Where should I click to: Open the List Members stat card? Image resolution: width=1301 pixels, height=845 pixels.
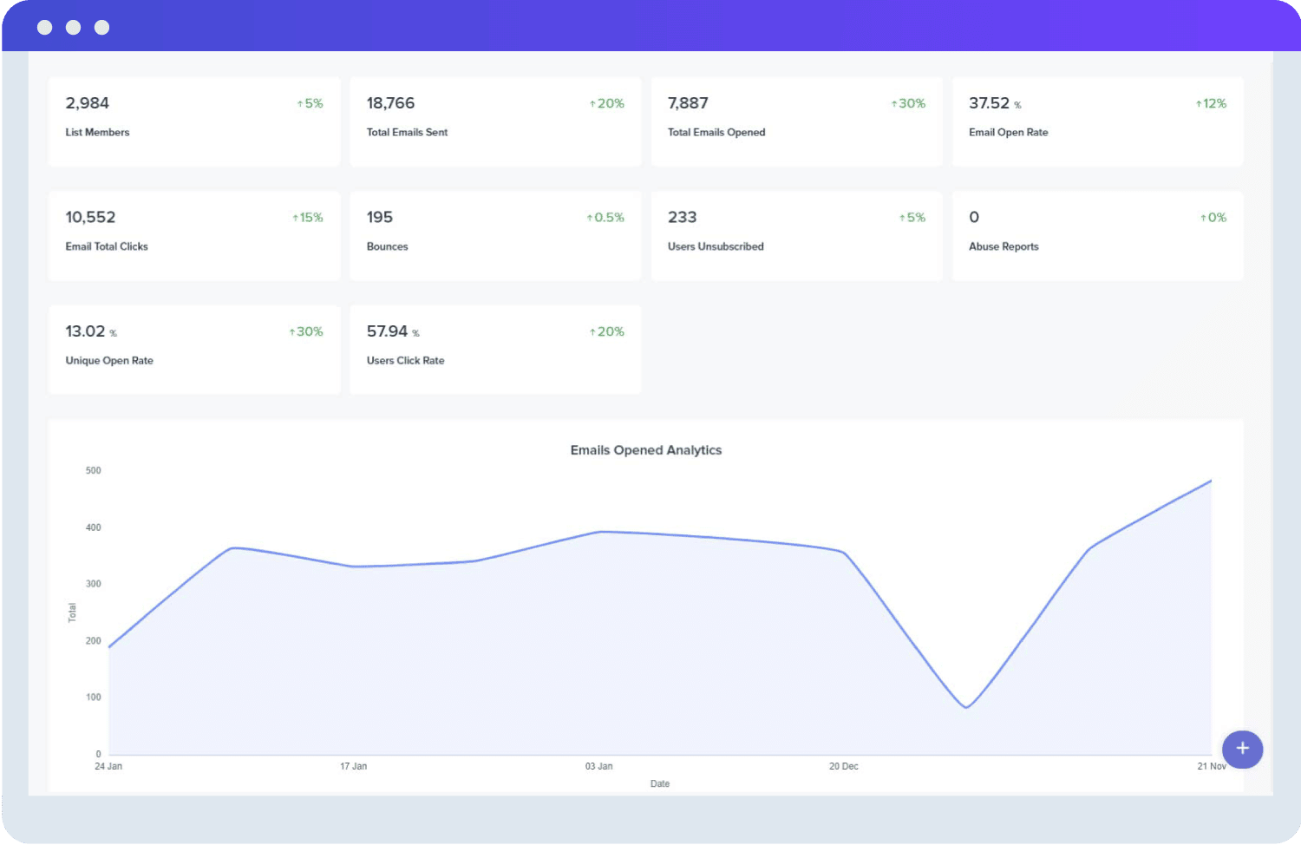tap(193, 121)
